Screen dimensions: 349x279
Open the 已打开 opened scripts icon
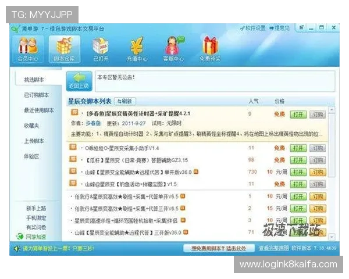(101, 49)
